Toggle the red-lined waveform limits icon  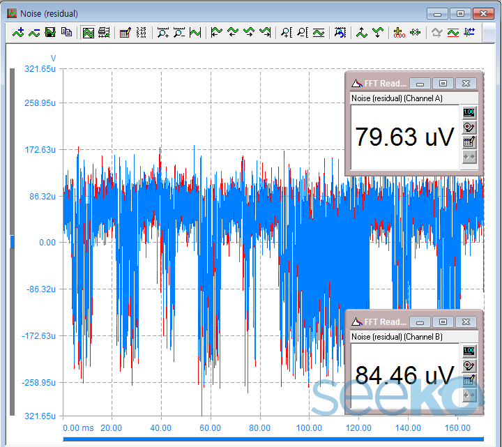(452, 32)
